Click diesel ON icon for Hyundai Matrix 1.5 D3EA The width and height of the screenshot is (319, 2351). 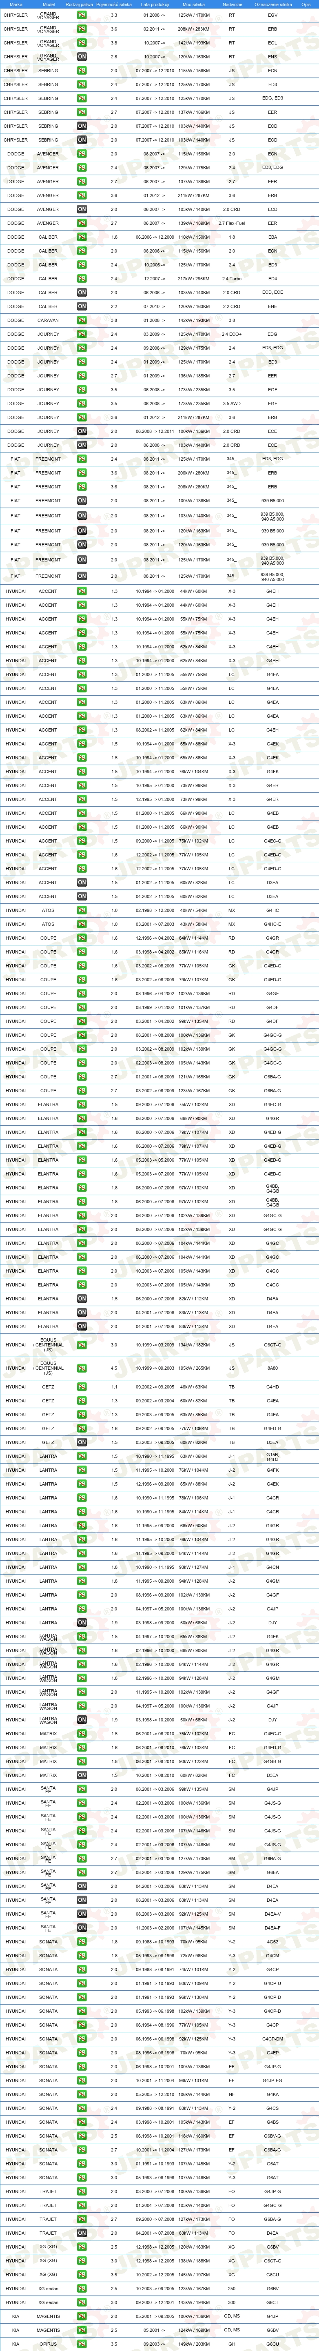[82, 1775]
